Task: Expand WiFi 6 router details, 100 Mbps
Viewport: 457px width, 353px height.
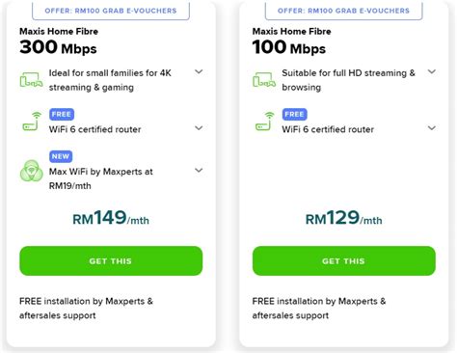Action: (432, 128)
